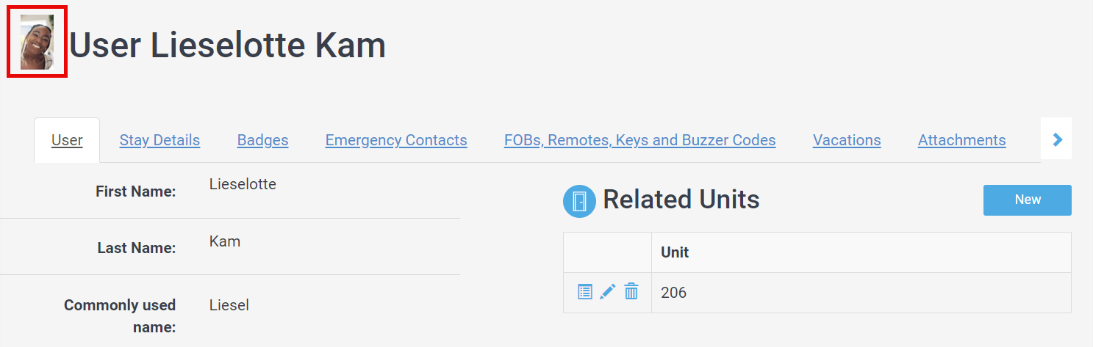The height and width of the screenshot is (347, 1093).
Task: Switch to the Stay Details tab
Action: point(160,140)
